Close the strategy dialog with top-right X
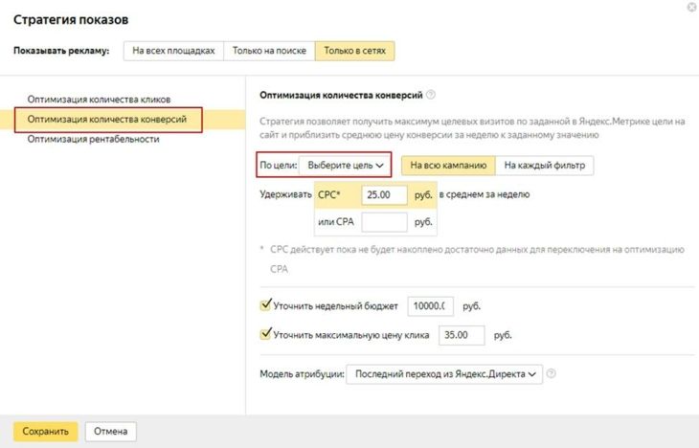This screenshot has width=699, height=448. pos(692,7)
